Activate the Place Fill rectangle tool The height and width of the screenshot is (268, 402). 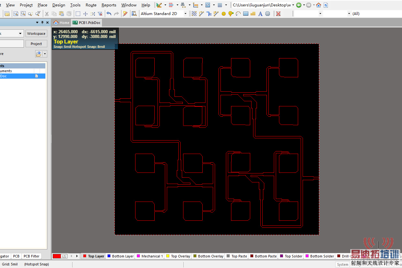tap(246, 14)
